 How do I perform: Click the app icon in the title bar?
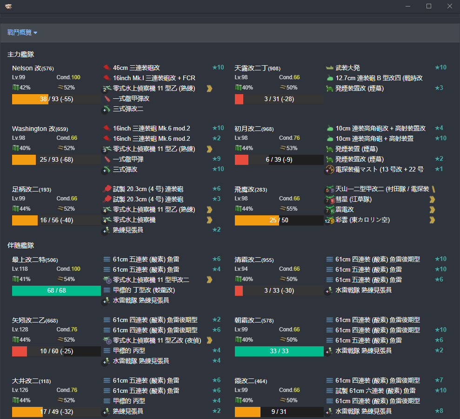(8, 6)
